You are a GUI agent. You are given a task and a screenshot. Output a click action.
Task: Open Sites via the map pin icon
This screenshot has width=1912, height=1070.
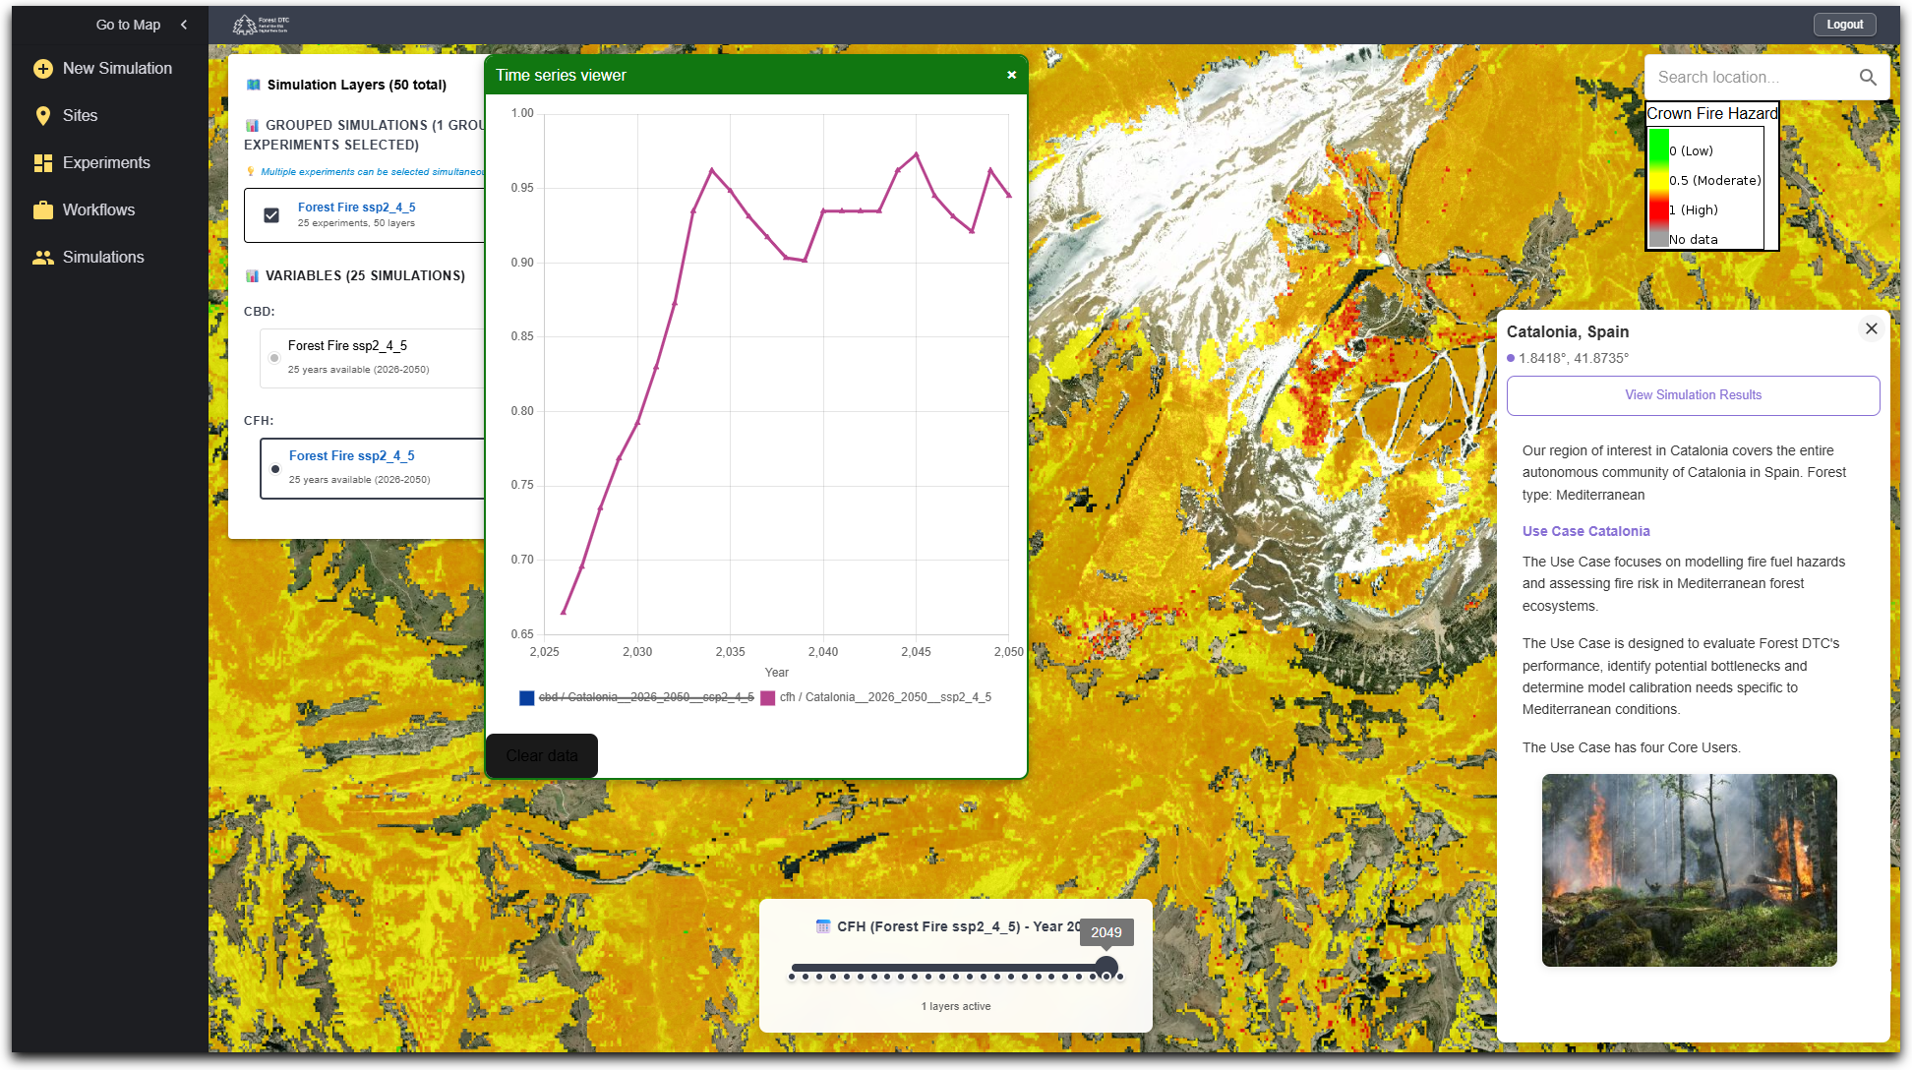click(43, 116)
